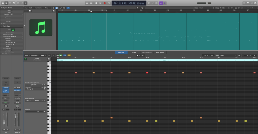Click the Fast Forward transport button
This screenshot has width=258, height=134.
[91, 3]
